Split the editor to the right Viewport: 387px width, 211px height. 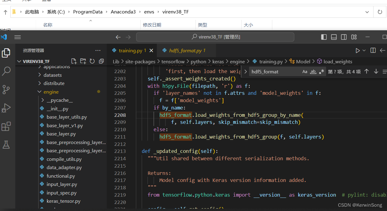pos(373,50)
